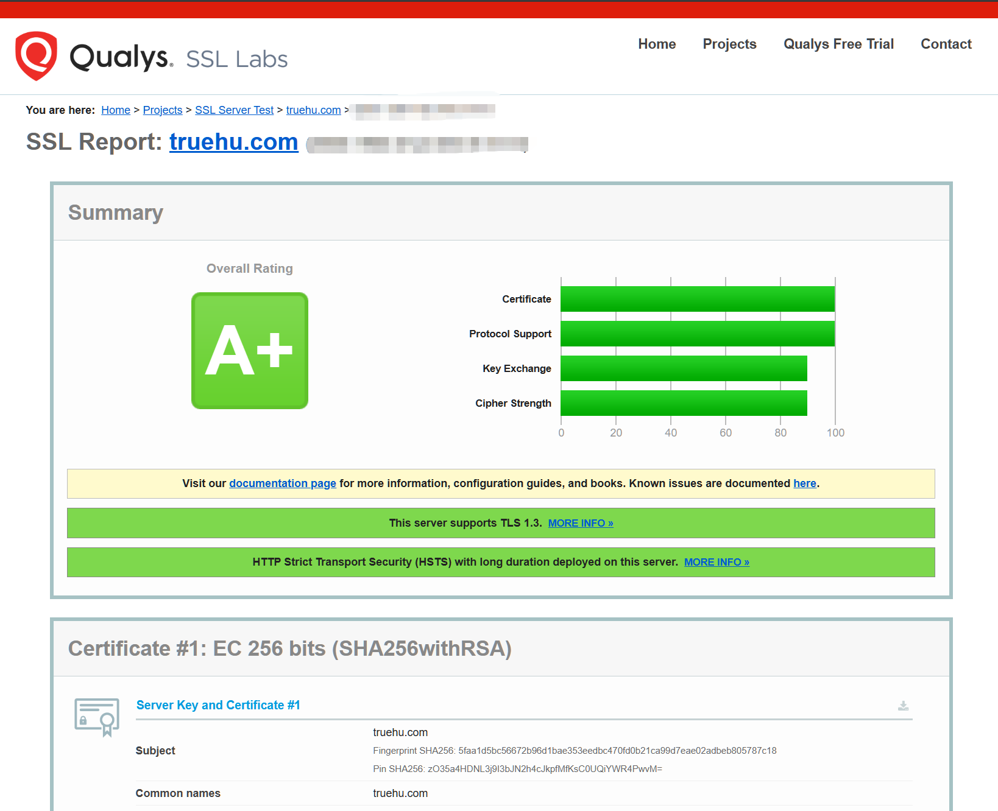The width and height of the screenshot is (998, 811).
Task: Click the Qualys shield logo icon
Action: click(x=37, y=55)
